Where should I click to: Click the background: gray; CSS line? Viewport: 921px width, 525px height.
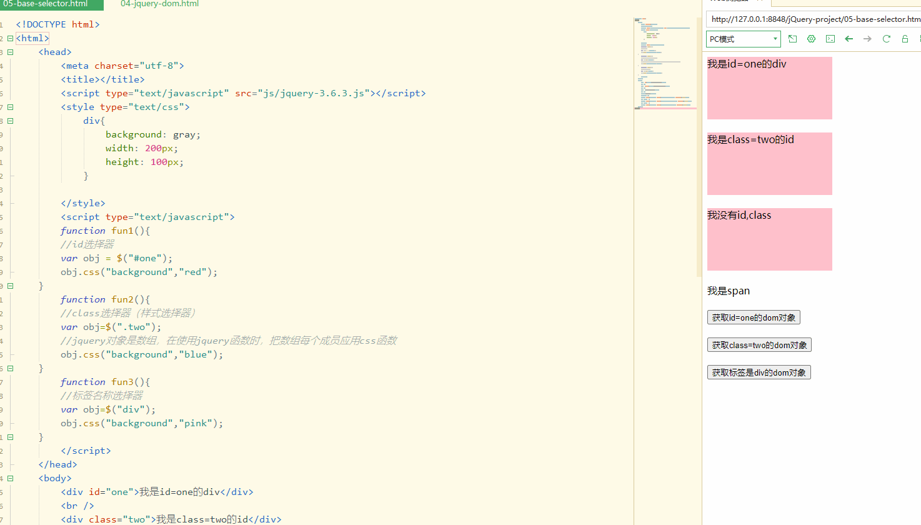153,134
